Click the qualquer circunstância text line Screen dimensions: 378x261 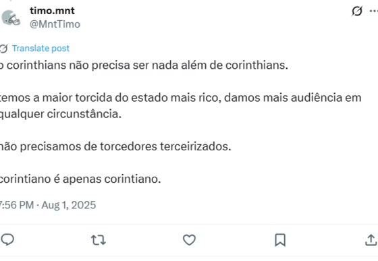point(61,114)
